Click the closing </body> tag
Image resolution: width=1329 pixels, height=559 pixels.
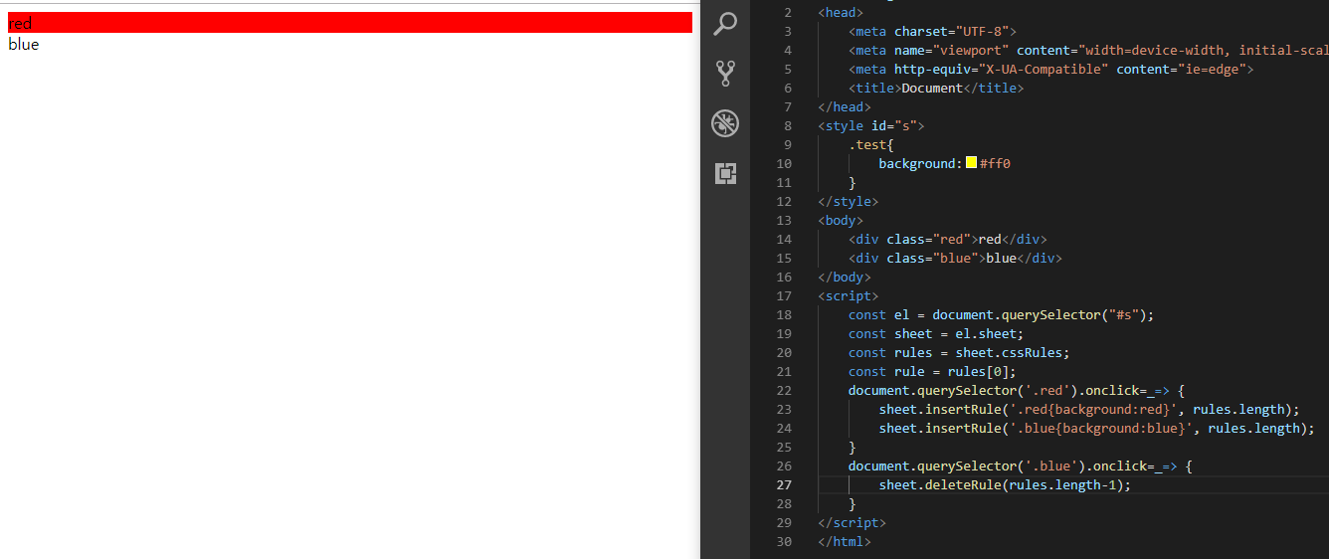point(844,278)
